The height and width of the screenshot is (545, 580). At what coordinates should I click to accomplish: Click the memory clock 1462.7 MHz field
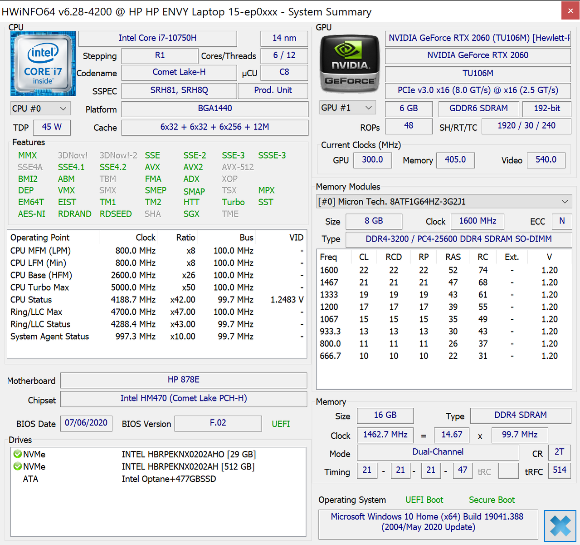click(x=385, y=435)
